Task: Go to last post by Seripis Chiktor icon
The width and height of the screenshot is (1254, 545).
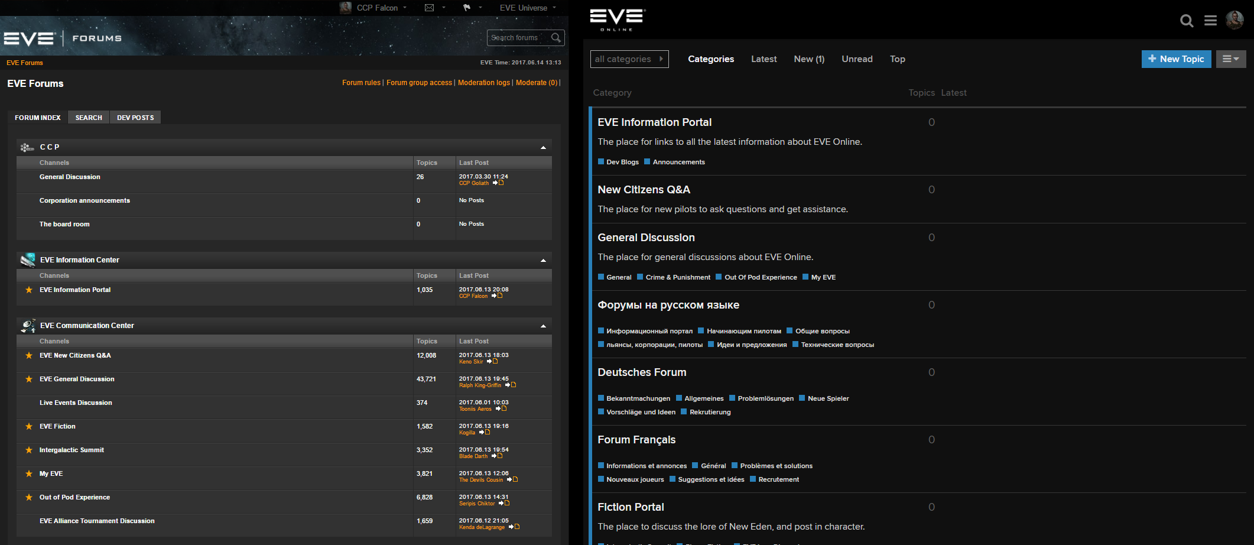Action: (504, 503)
